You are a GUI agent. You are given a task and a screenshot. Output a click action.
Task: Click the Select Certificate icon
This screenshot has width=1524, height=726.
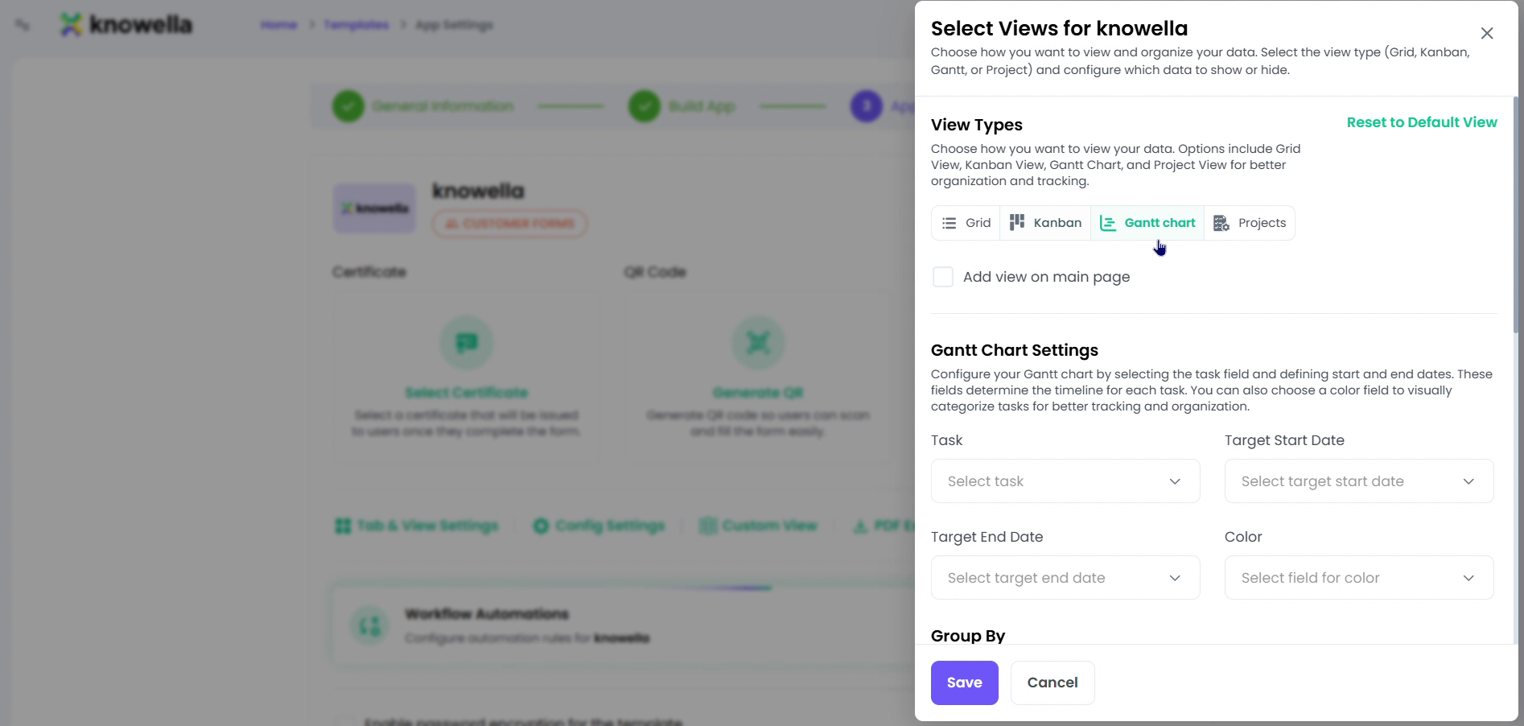(x=467, y=343)
